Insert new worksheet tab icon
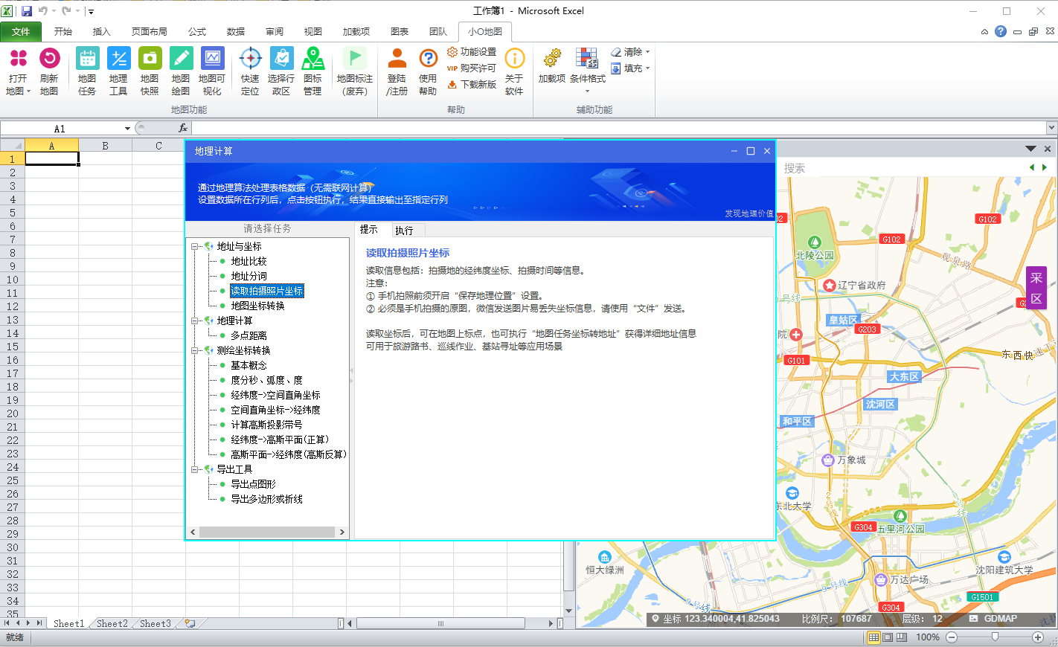The image size is (1058, 647). [190, 623]
